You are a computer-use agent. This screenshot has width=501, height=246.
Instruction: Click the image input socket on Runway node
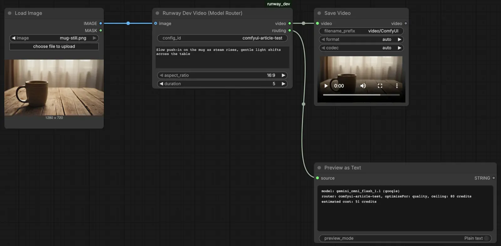tap(156, 23)
